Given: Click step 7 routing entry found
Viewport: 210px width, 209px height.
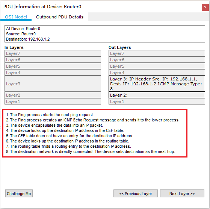Looking at the screenshot, I should (x=68, y=146).
